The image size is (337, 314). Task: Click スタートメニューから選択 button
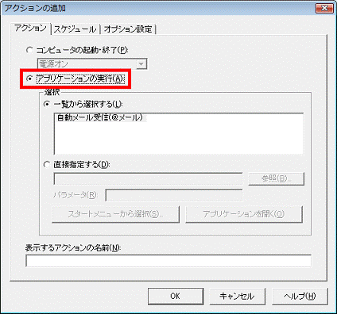(115, 214)
